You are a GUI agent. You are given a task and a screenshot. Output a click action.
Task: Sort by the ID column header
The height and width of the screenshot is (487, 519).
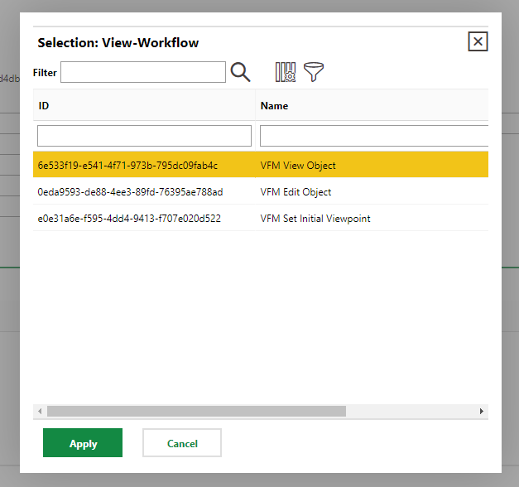pos(144,106)
